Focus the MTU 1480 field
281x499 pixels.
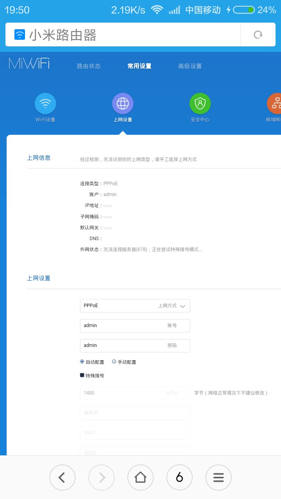pyautogui.click(x=135, y=393)
